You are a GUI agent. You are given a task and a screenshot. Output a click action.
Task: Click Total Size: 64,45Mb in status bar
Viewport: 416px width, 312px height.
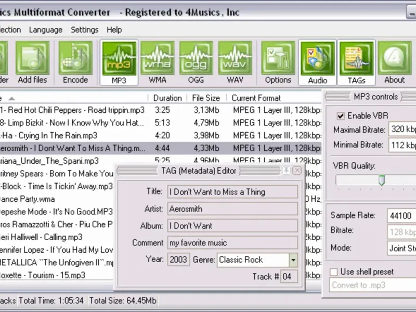[x=123, y=301]
